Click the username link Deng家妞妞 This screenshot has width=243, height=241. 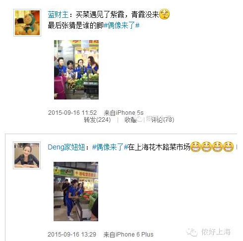tap(66, 147)
